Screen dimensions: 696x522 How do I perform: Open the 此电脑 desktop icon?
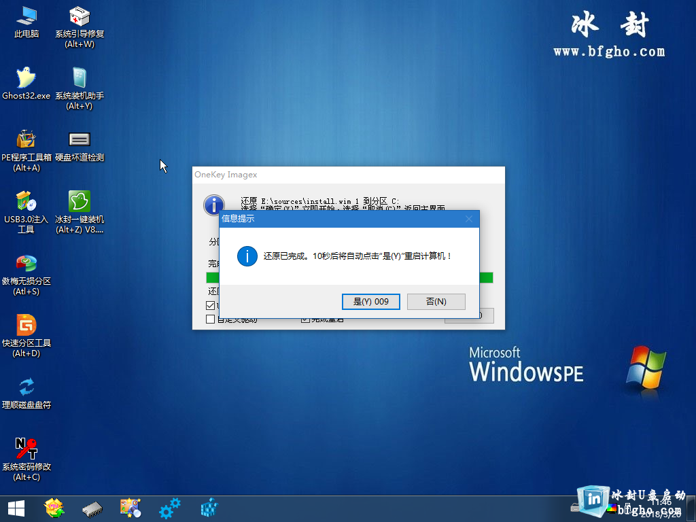tap(27, 22)
